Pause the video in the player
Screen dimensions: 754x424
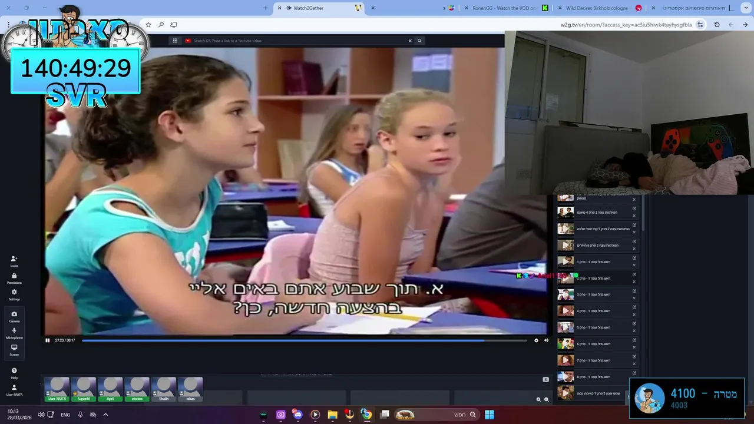[x=48, y=340]
